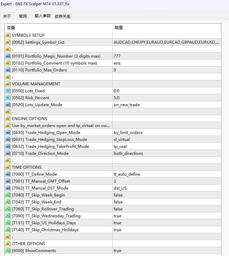Screen dimensions: 229x256
Task: Click the decimal icon beside Lots_Fixed
Action: [8, 91]
